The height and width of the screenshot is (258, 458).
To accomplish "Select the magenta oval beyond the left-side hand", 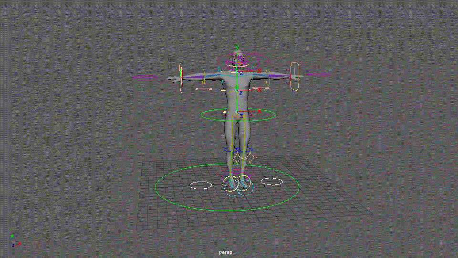I will coord(145,77).
